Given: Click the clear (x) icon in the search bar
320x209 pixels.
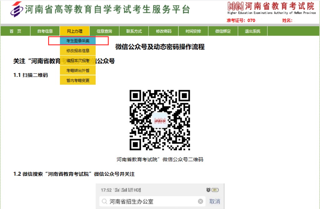Looking at the screenshot, I should [201, 202].
